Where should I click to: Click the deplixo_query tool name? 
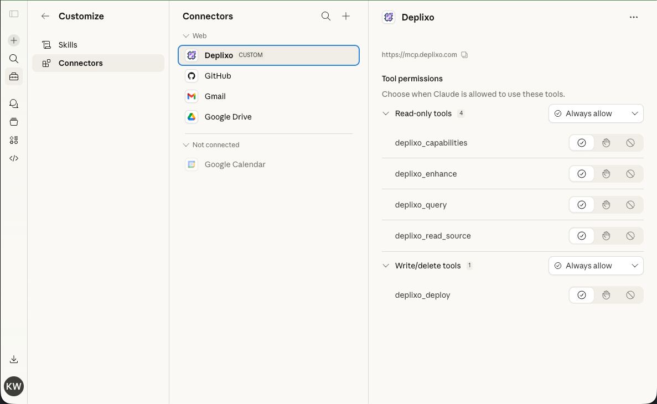click(421, 205)
